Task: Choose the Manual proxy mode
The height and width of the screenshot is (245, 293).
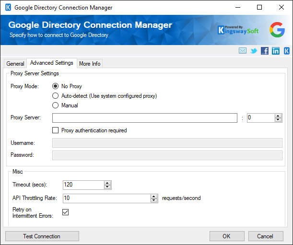Action: pyautogui.click(x=55, y=105)
